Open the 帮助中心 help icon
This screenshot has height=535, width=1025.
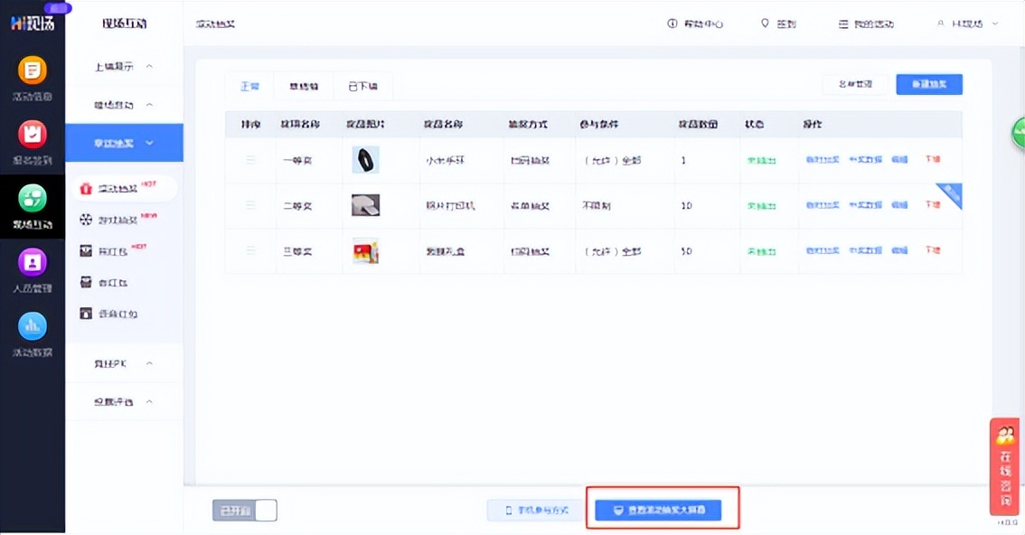click(x=694, y=24)
